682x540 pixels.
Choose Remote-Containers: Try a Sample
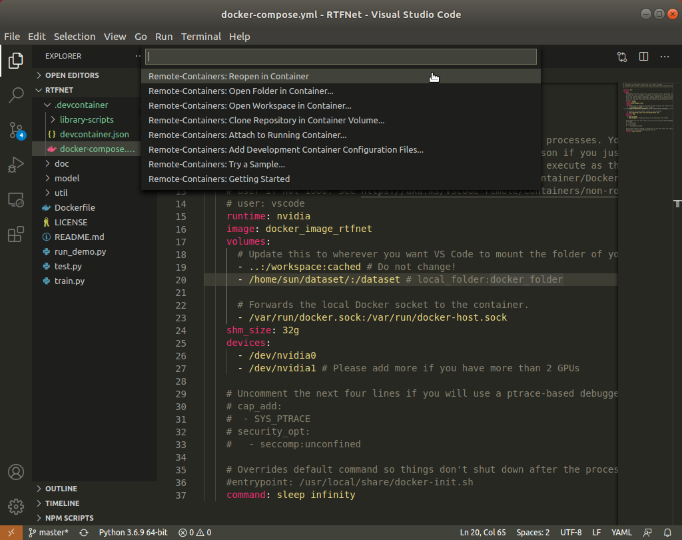click(x=341, y=165)
